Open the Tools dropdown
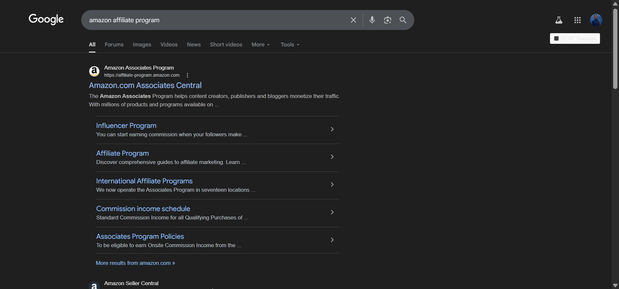The height and width of the screenshot is (289, 619). click(x=290, y=45)
